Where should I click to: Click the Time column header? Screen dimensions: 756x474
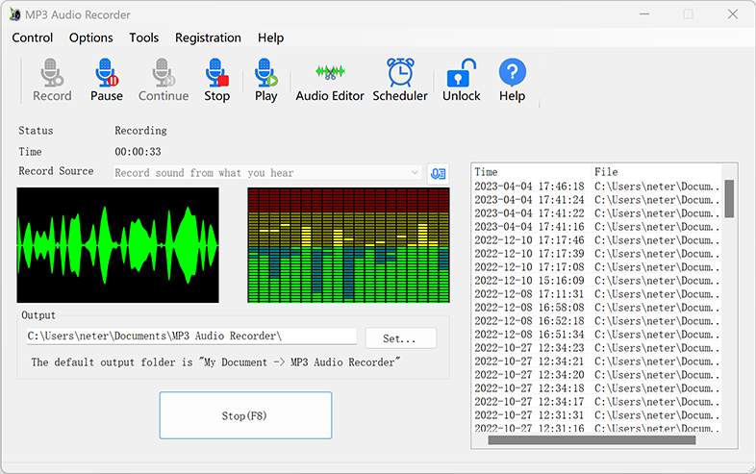[532, 172]
